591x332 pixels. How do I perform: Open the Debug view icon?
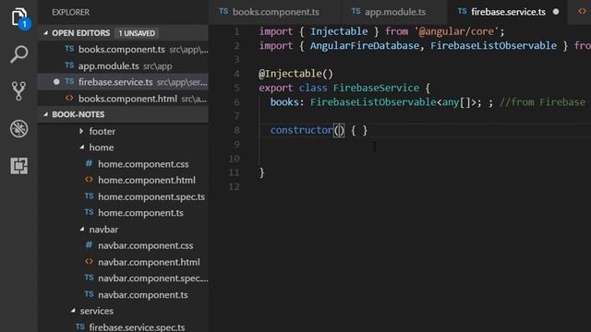pos(18,129)
